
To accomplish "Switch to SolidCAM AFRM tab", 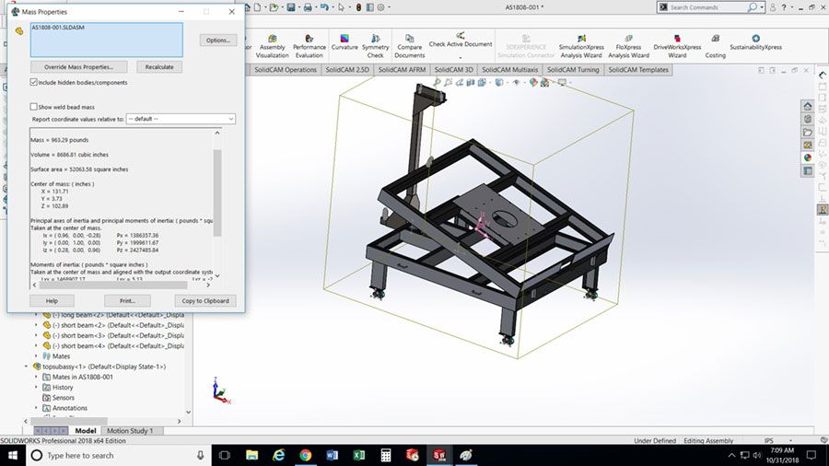I will pyautogui.click(x=402, y=70).
